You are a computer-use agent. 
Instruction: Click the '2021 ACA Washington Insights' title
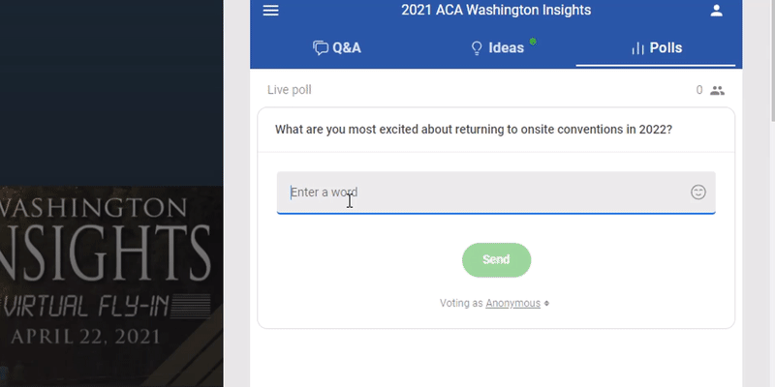click(x=496, y=10)
